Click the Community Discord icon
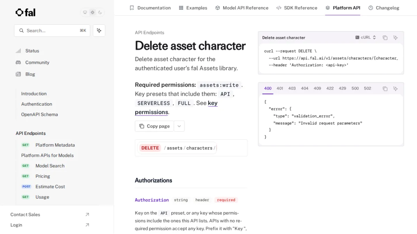The width and height of the screenshot is (417, 234). point(18,62)
